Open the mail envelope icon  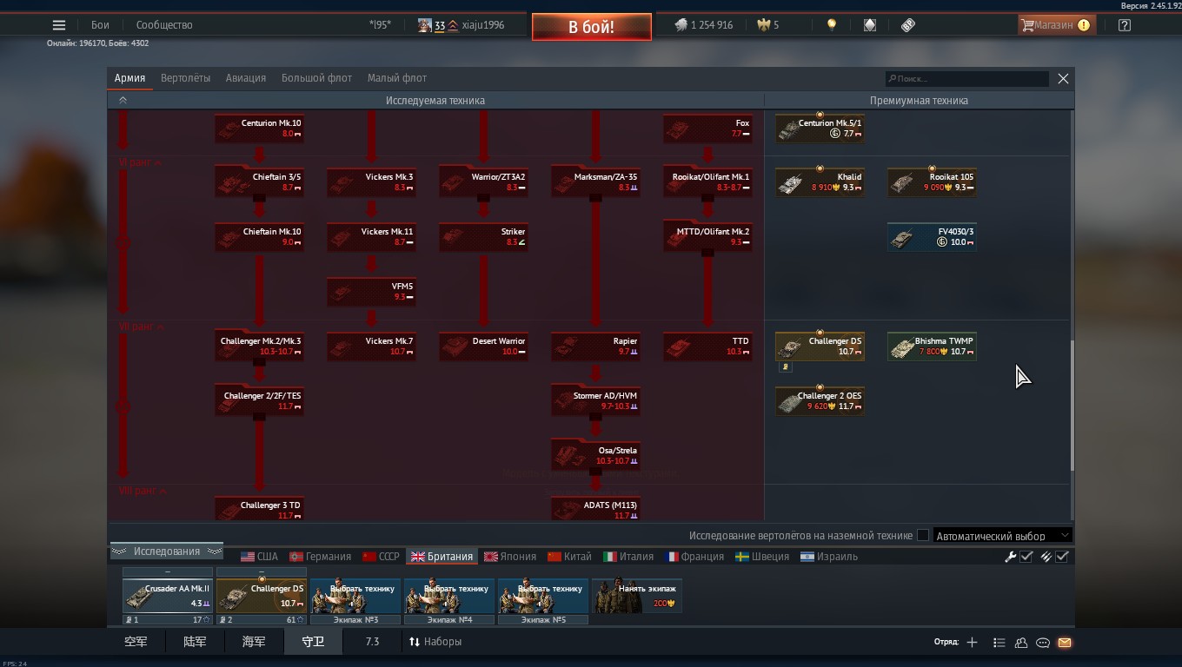[x=1065, y=643]
